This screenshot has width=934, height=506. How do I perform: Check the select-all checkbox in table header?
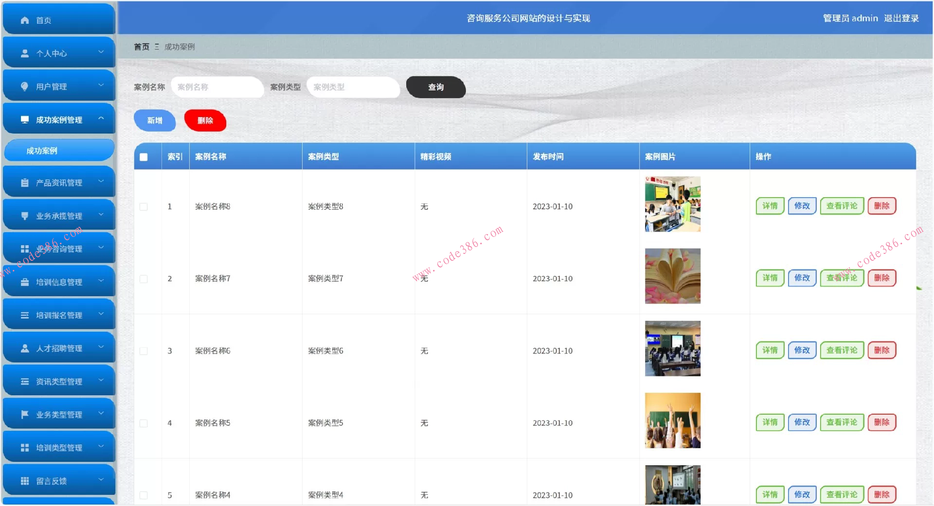click(x=143, y=156)
